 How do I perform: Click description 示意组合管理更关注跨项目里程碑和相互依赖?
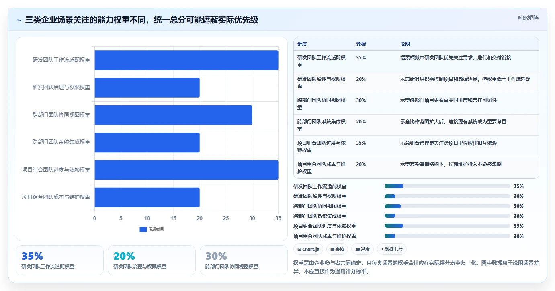(449, 143)
